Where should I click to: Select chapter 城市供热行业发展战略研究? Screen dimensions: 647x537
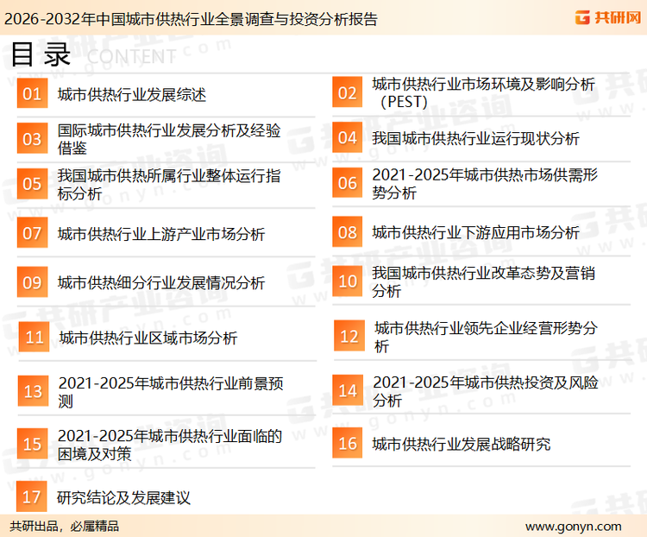462,444
